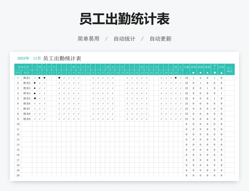Viewport: 249px width, 191px height.
Task: Click the name cell 姓名6
Action: pos(27,103)
